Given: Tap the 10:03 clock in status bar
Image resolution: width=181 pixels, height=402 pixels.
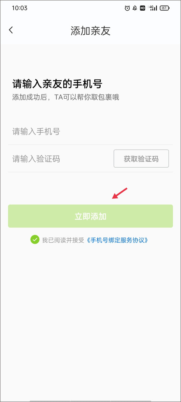Looking at the screenshot, I should (x=20, y=8).
